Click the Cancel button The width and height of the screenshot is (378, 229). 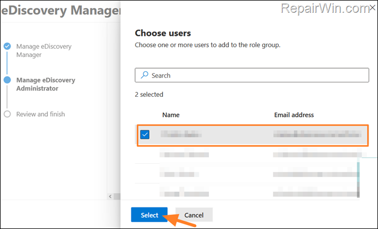(x=194, y=215)
